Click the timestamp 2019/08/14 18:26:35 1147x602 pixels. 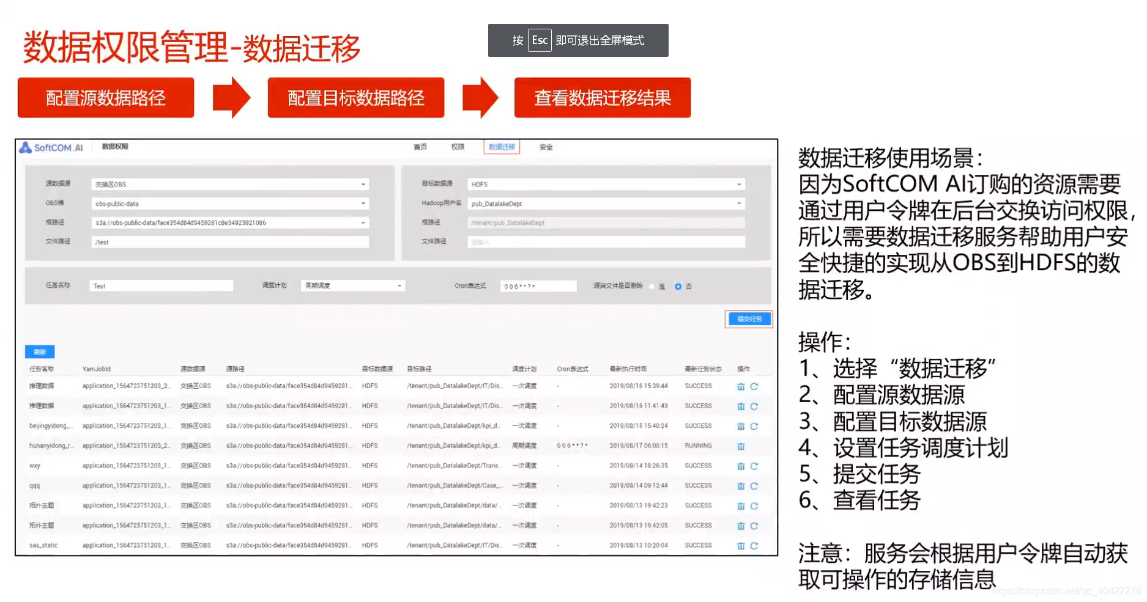639,466
